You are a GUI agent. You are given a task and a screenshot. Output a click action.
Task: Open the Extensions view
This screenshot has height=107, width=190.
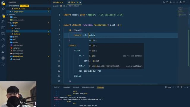[3, 28]
